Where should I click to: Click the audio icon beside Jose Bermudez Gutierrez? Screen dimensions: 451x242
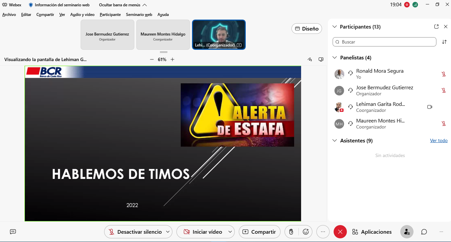(x=351, y=90)
